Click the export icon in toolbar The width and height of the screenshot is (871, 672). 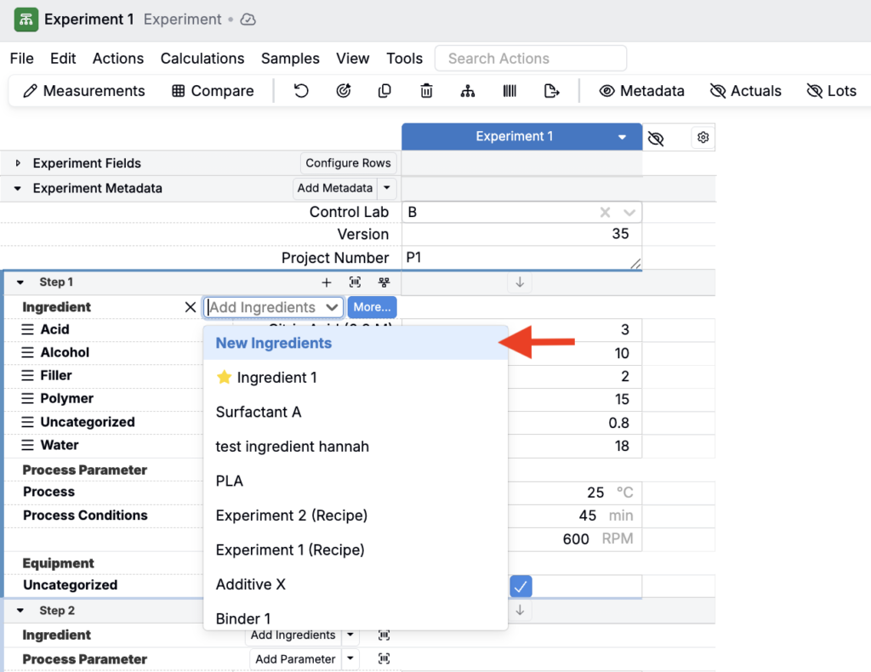click(x=552, y=91)
